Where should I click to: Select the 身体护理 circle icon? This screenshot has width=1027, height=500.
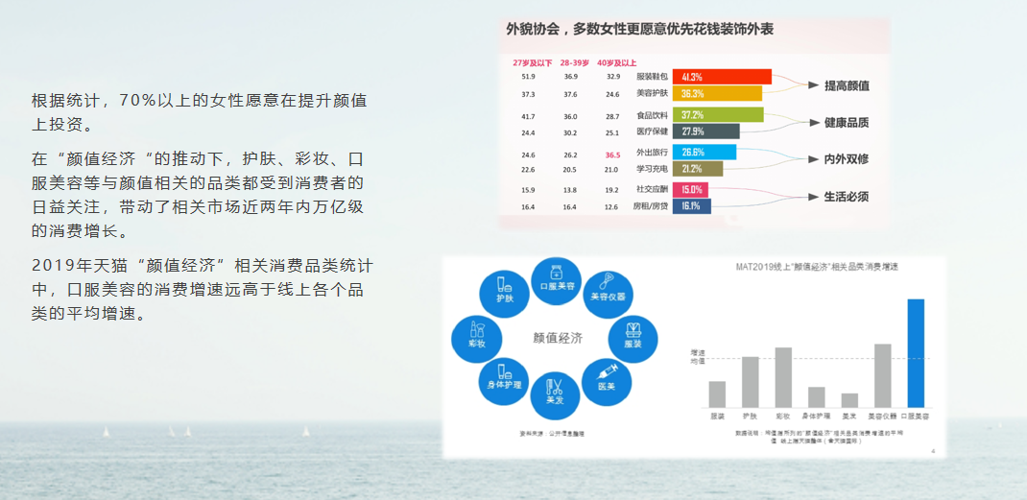(x=504, y=380)
